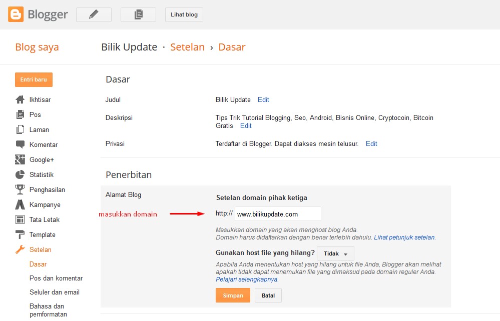Screen dimensions: 500x321
Task: View Statistik in the sidebar
Action: pos(42,174)
